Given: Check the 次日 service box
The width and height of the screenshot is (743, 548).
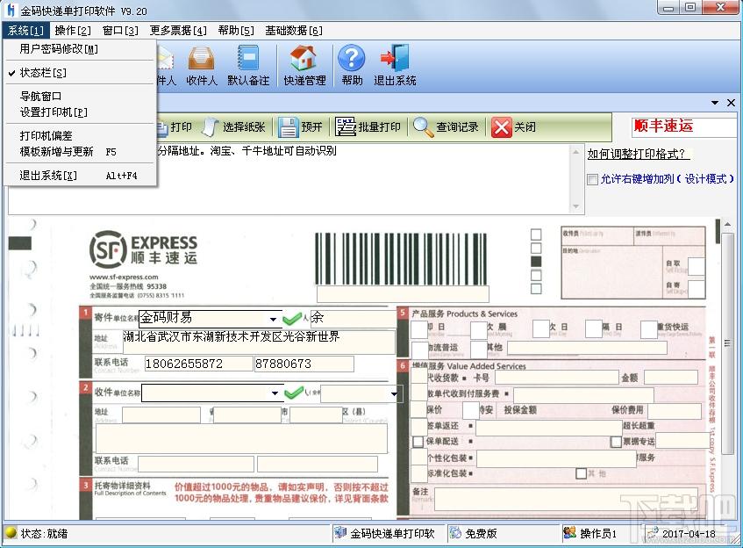Looking at the screenshot, I should pyautogui.click(x=540, y=328).
